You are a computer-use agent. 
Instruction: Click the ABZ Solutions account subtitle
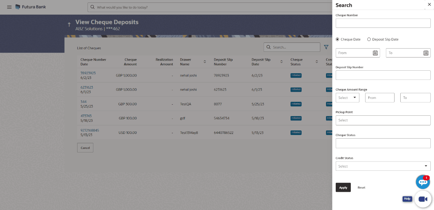(x=98, y=29)
